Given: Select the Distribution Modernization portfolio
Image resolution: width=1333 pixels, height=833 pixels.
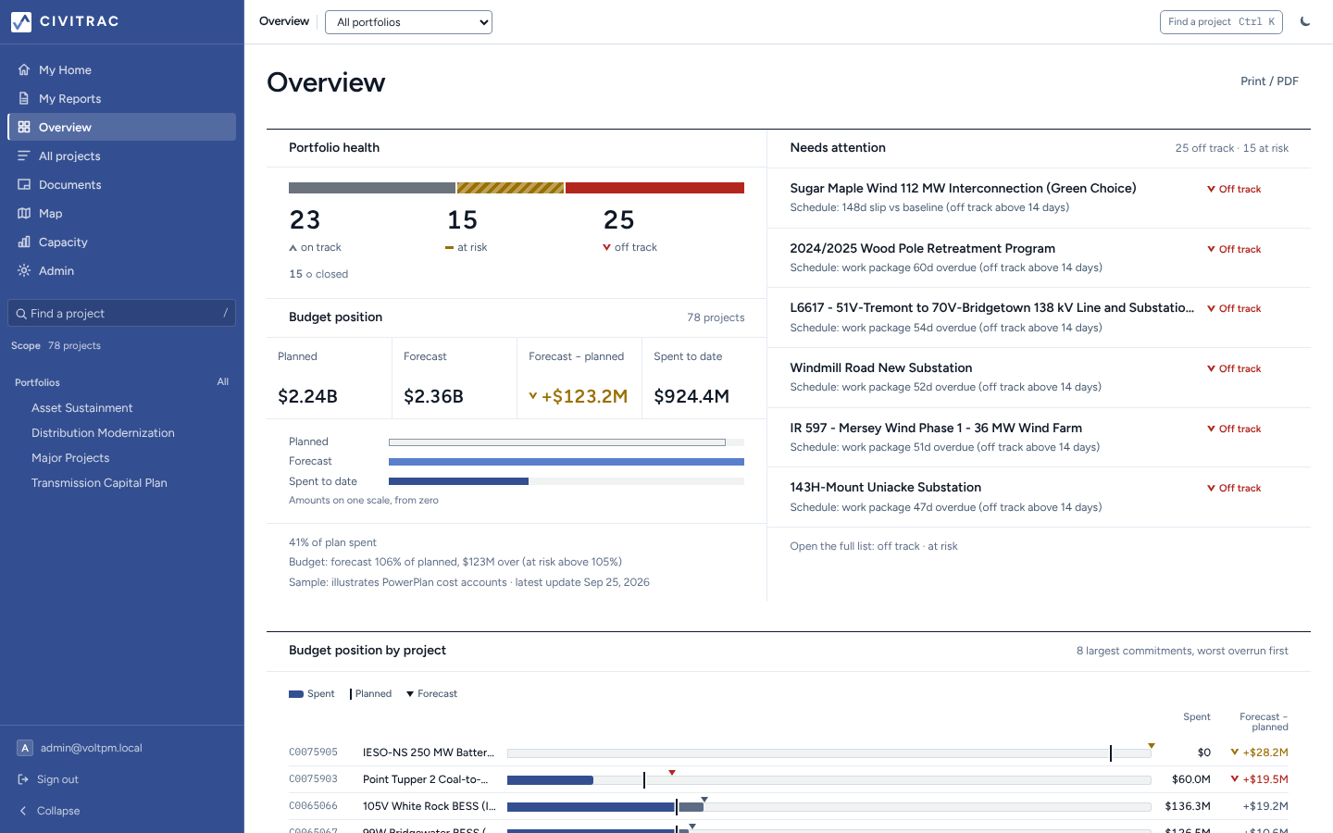Looking at the screenshot, I should click(103, 432).
